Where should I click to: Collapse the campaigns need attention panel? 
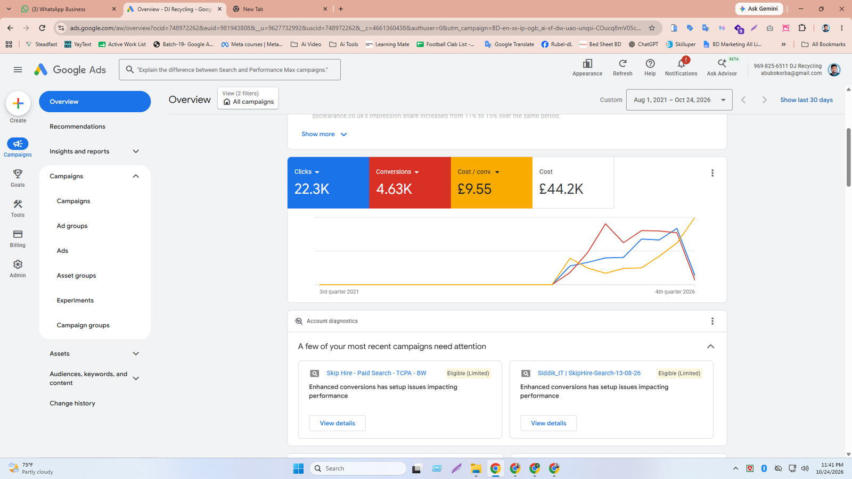[x=710, y=346]
